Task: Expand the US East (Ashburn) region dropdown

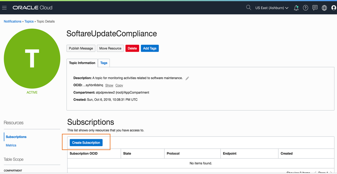Action: pyautogui.click(x=272, y=8)
